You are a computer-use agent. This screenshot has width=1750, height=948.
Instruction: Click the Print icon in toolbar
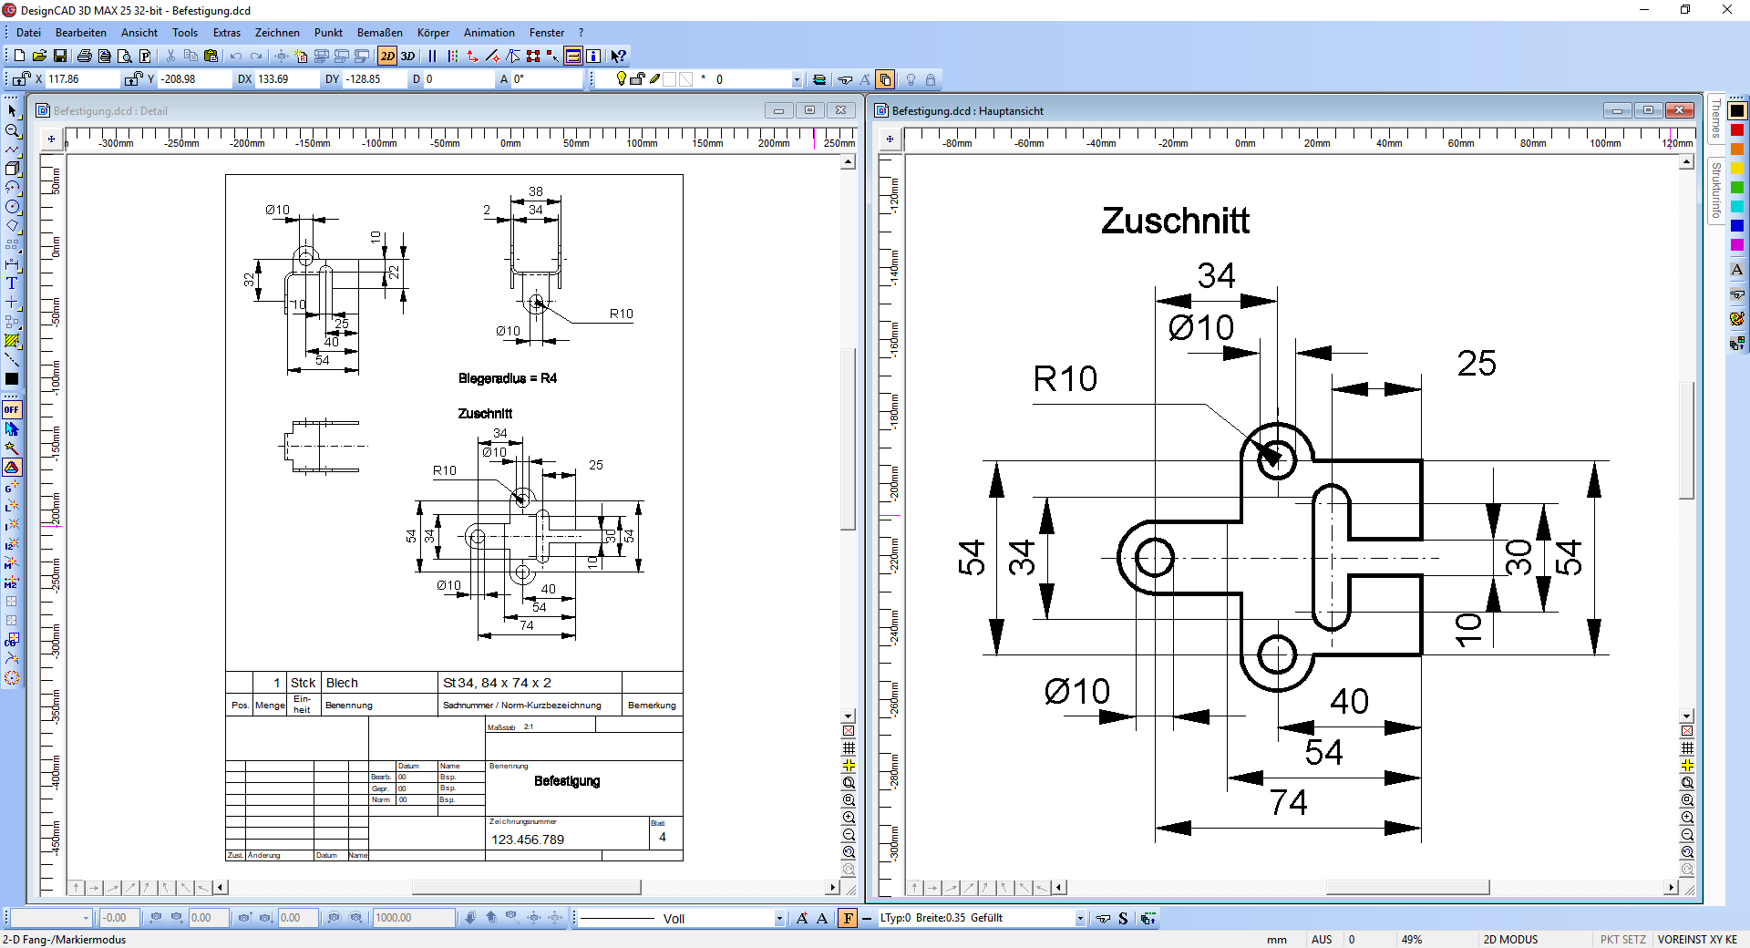tap(85, 57)
